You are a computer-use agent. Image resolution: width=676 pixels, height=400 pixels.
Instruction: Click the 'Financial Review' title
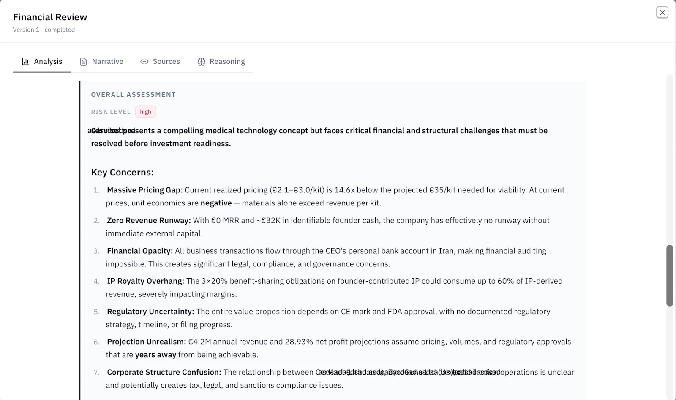click(x=50, y=17)
